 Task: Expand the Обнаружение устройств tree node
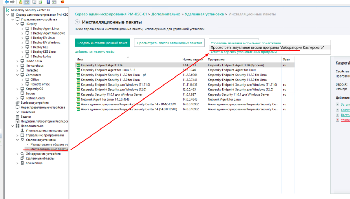pos(18,154)
